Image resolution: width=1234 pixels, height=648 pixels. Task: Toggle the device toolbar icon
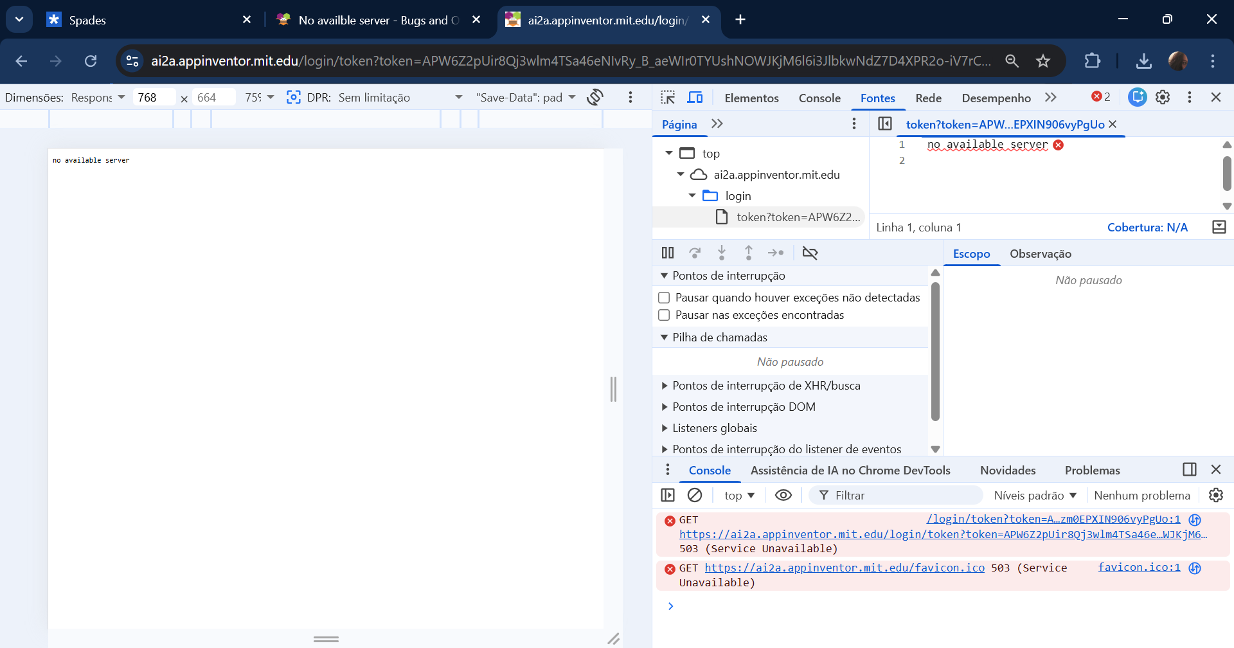click(x=695, y=98)
